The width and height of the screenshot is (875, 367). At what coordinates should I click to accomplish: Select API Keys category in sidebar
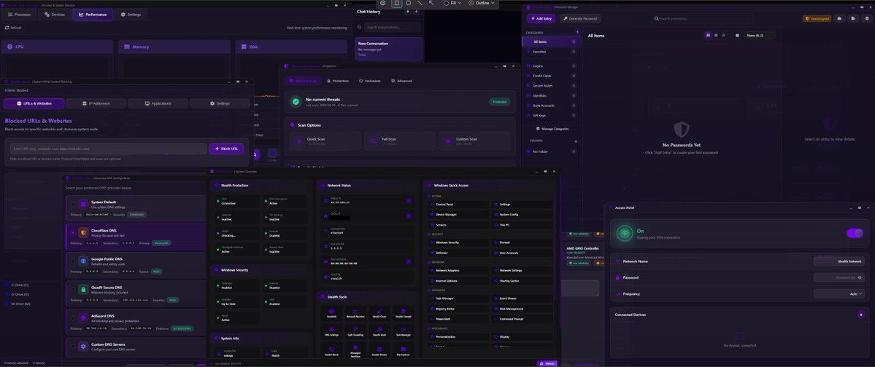pos(551,115)
